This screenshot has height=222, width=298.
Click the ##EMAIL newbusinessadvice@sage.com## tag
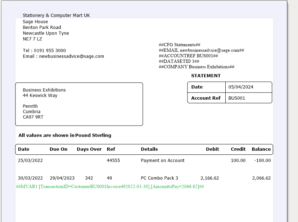(201, 50)
